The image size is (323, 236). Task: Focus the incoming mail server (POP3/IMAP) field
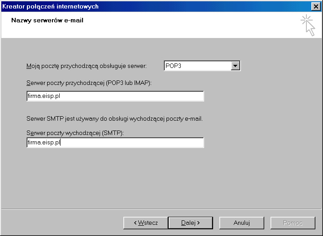click(x=115, y=96)
